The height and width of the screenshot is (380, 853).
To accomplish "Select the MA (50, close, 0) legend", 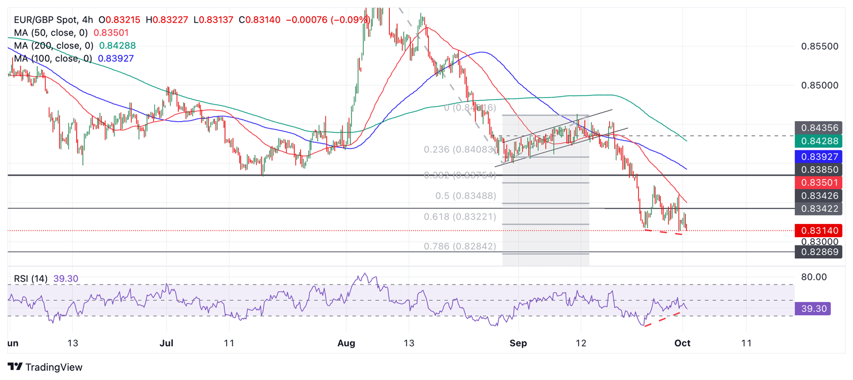I will [51, 33].
